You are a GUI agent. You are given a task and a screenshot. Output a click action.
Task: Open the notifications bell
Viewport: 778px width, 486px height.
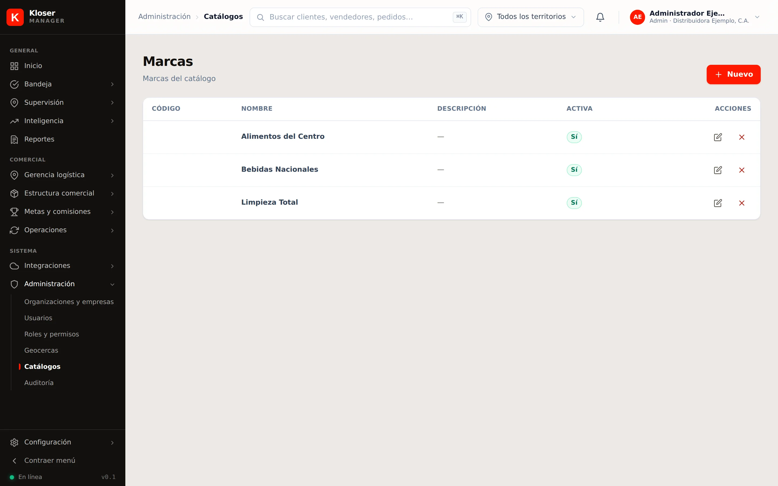[x=600, y=17]
